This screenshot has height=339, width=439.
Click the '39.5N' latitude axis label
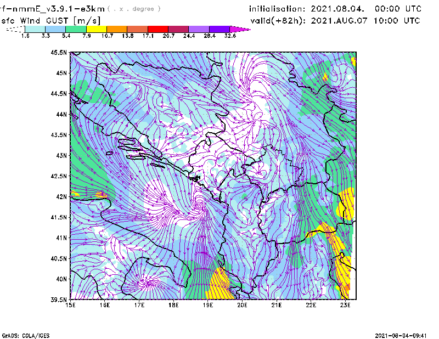59,300
